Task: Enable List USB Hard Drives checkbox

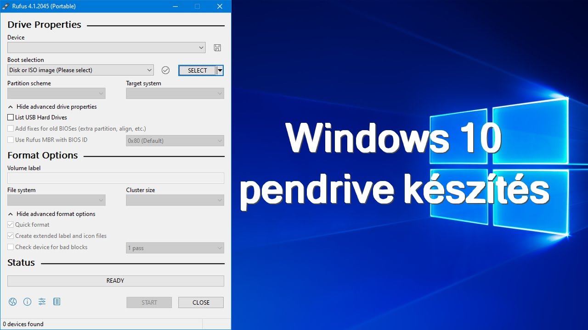Action: (11, 118)
